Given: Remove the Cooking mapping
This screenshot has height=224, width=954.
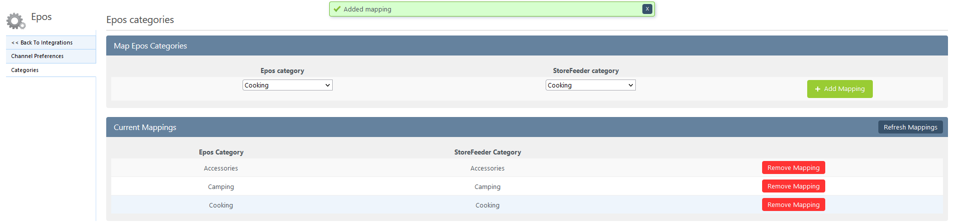Looking at the screenshot, I should 794,204.
